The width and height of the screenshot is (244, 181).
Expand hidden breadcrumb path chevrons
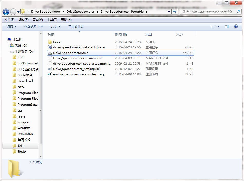point(28,12)
